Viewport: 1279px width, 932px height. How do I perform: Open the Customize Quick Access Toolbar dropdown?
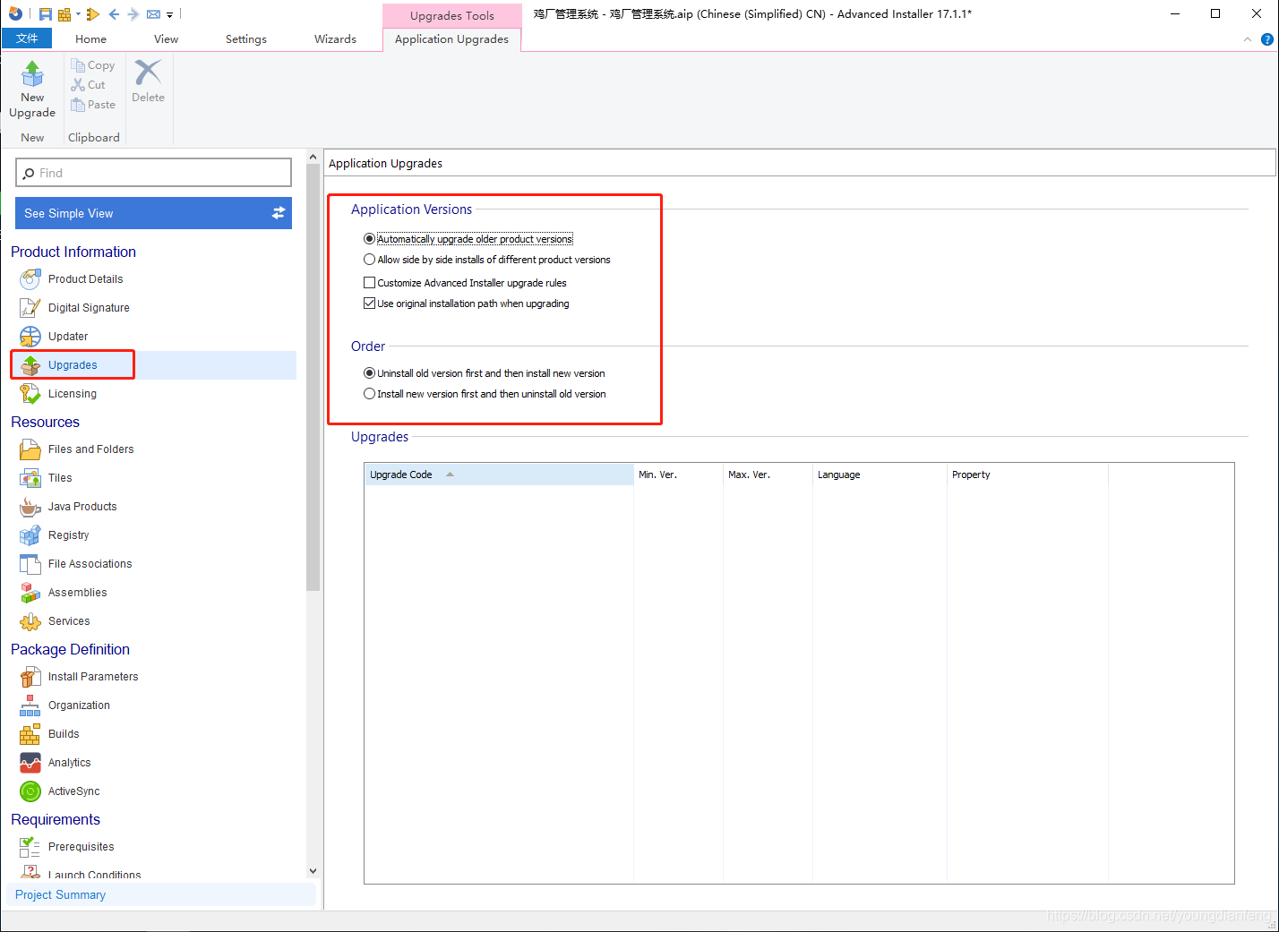coord(169,14)
